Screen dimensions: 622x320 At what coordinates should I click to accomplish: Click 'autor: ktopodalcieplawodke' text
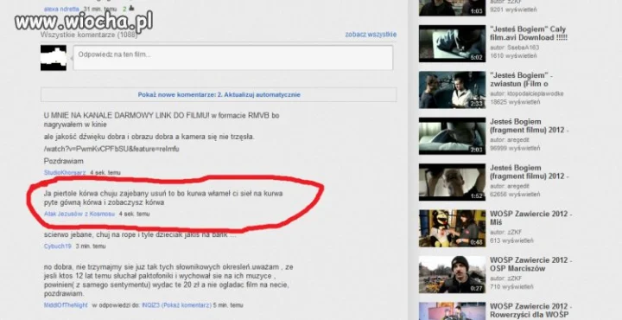[x=526, y=94]
